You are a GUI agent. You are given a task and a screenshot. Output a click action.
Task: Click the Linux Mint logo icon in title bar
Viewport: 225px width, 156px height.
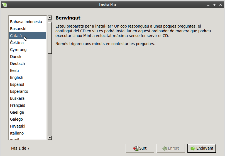coord(4,5)
